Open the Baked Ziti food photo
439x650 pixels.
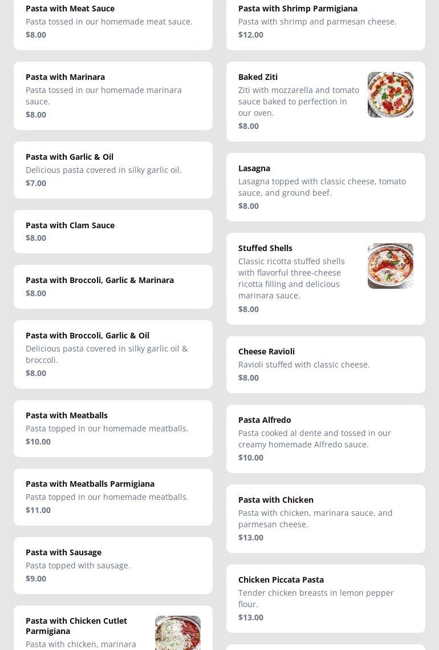[390, 95]
